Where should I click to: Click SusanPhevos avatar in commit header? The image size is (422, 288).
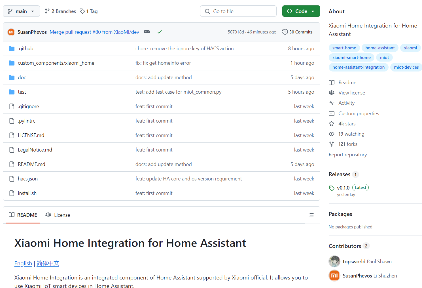(x=11, y=32)
